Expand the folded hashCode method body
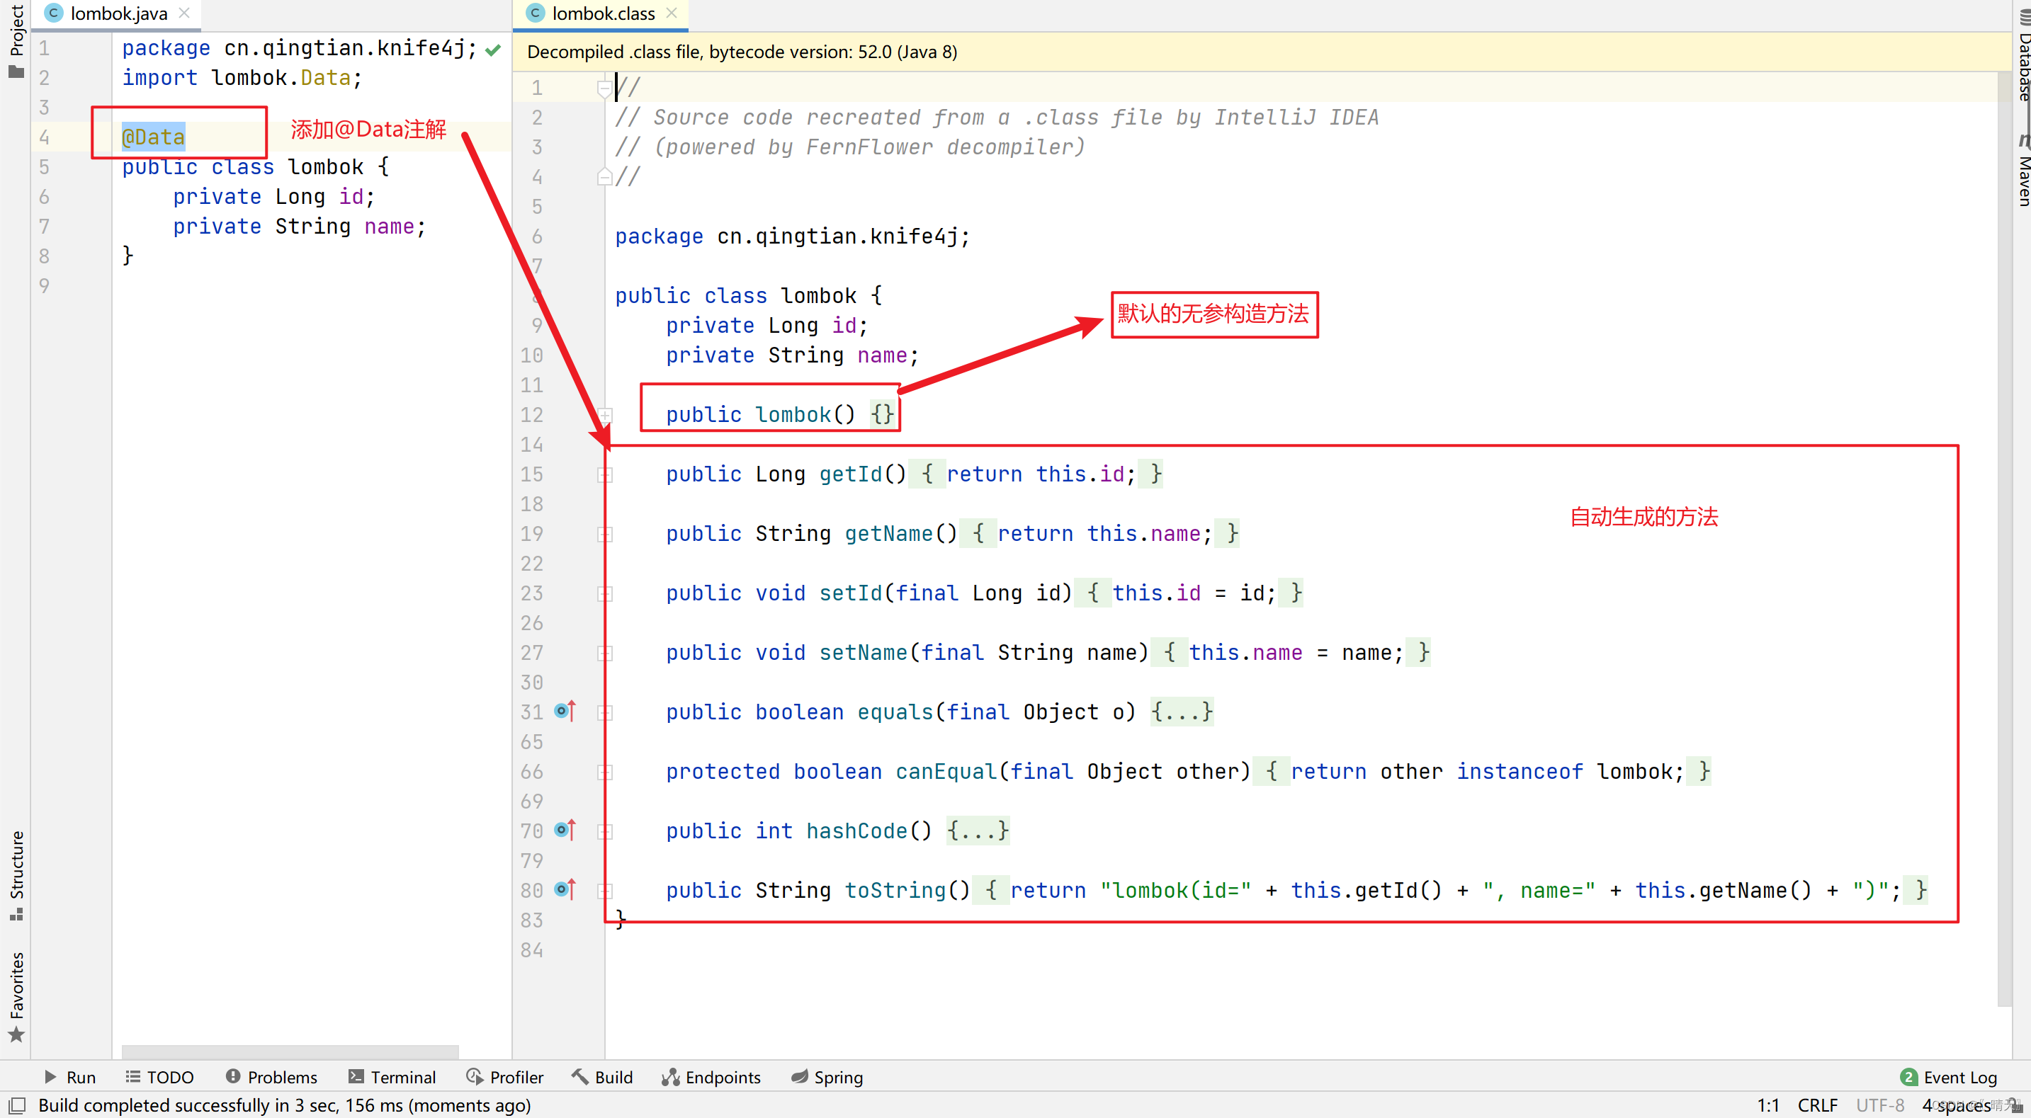Screen dimensions: 2031x1118 977,831
